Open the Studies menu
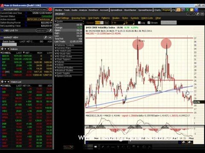The image size is (205, 153). [x=116, y=18]
